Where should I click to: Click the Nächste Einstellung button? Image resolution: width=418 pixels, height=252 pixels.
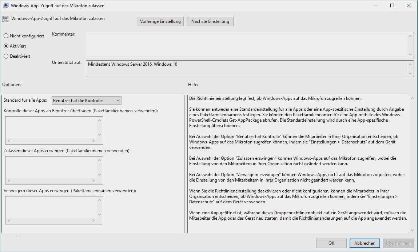210,21
